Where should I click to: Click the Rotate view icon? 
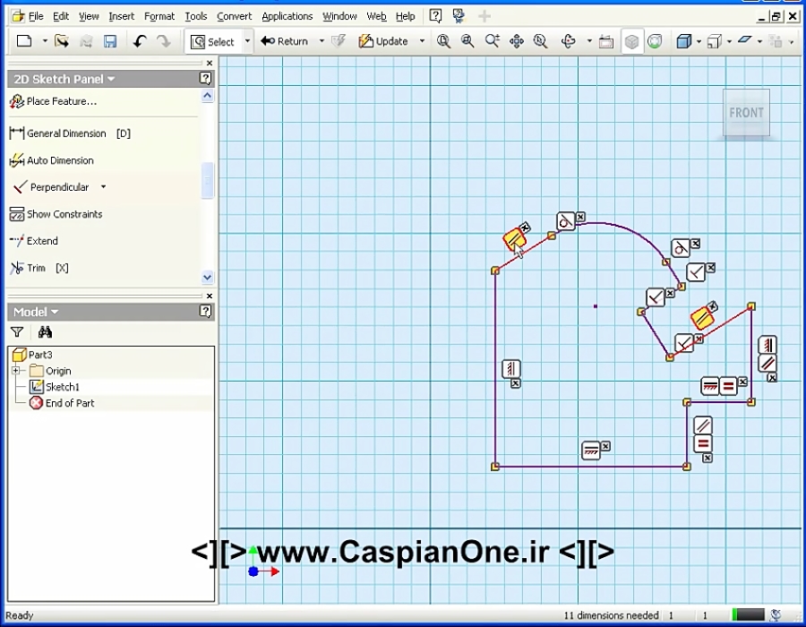pyautogui.click(x=567, y=41)
